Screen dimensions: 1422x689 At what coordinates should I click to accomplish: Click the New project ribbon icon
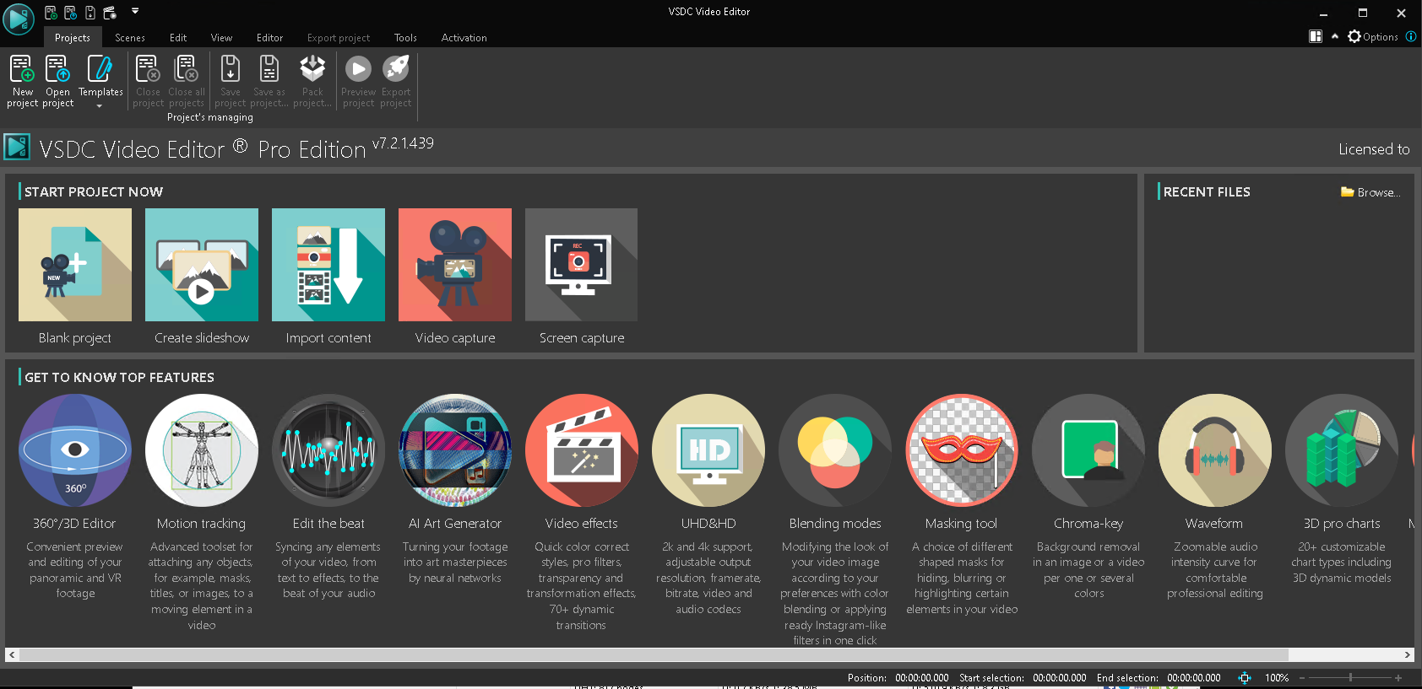22,69
